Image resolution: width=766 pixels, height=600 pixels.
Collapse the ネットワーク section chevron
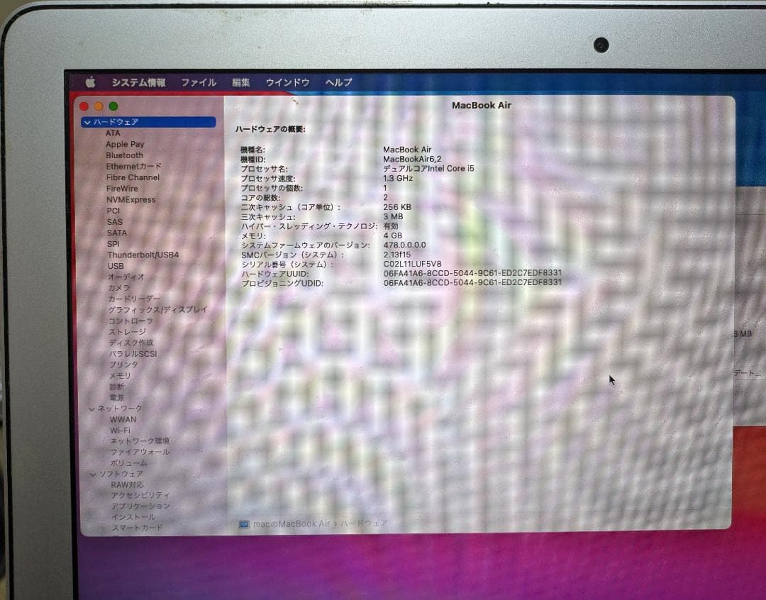[x=91, y=409]
